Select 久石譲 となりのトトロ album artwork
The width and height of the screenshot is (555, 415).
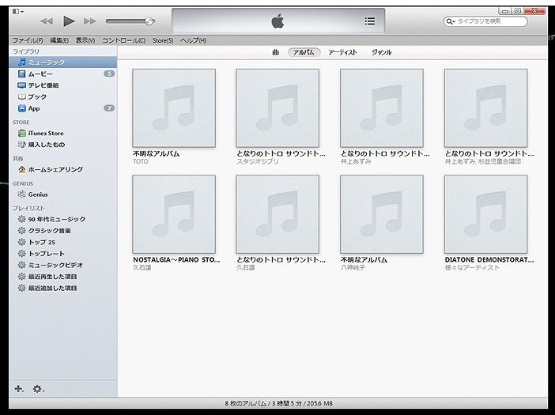pos(277,214)
